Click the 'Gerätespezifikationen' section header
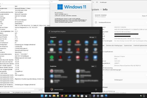Viewport: 147px width, 98px height. [105, 22]
